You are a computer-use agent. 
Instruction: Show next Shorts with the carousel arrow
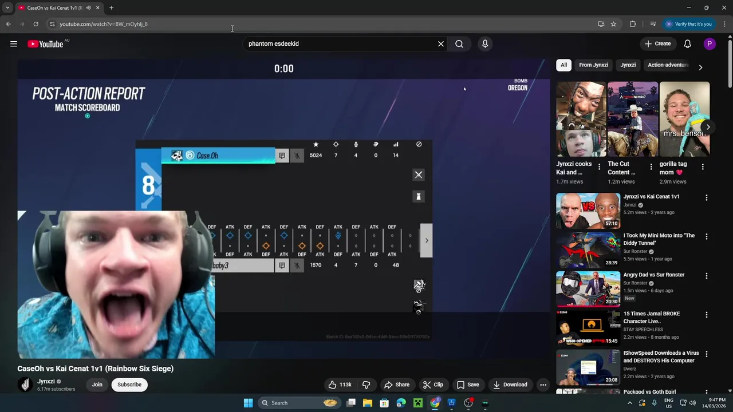click(x=708, y=127)
